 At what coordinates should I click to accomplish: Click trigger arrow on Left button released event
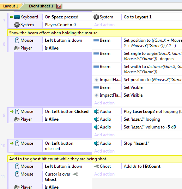click(x=12, y=143)
